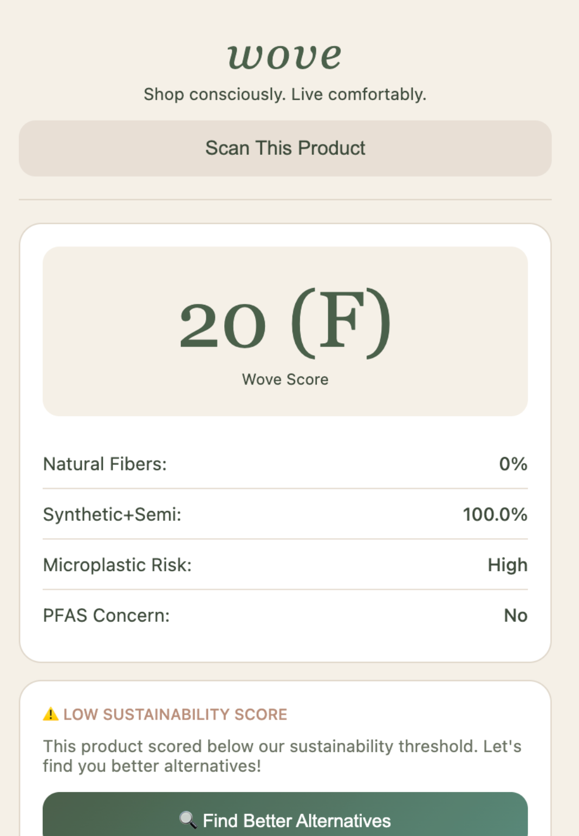Click the wove logo
Viewport: 579px width, 836px height.
pos(285,56)
